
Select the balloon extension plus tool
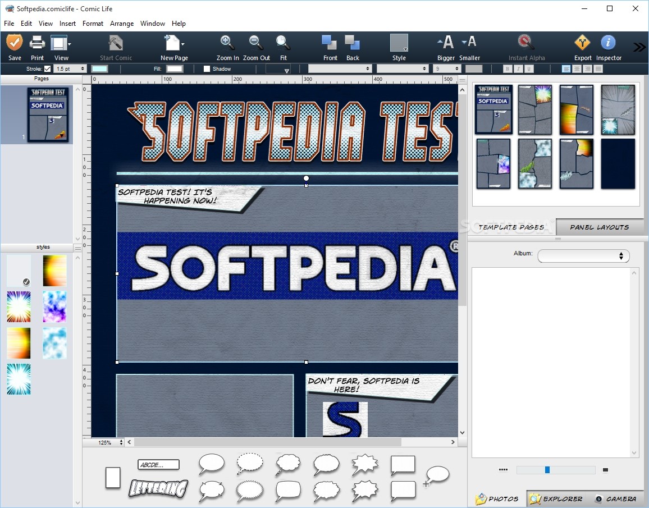click(x=436, y=475)
